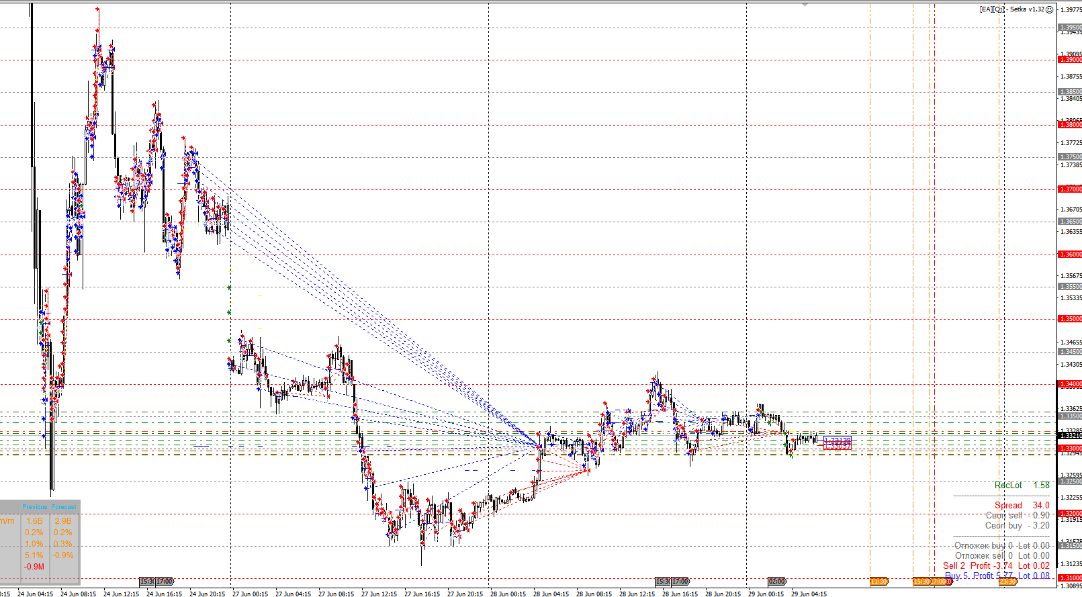Click the 'Отложек sell 0 Lot 0.00' line
This screenshot has height=597, width=1082.
1002,555
